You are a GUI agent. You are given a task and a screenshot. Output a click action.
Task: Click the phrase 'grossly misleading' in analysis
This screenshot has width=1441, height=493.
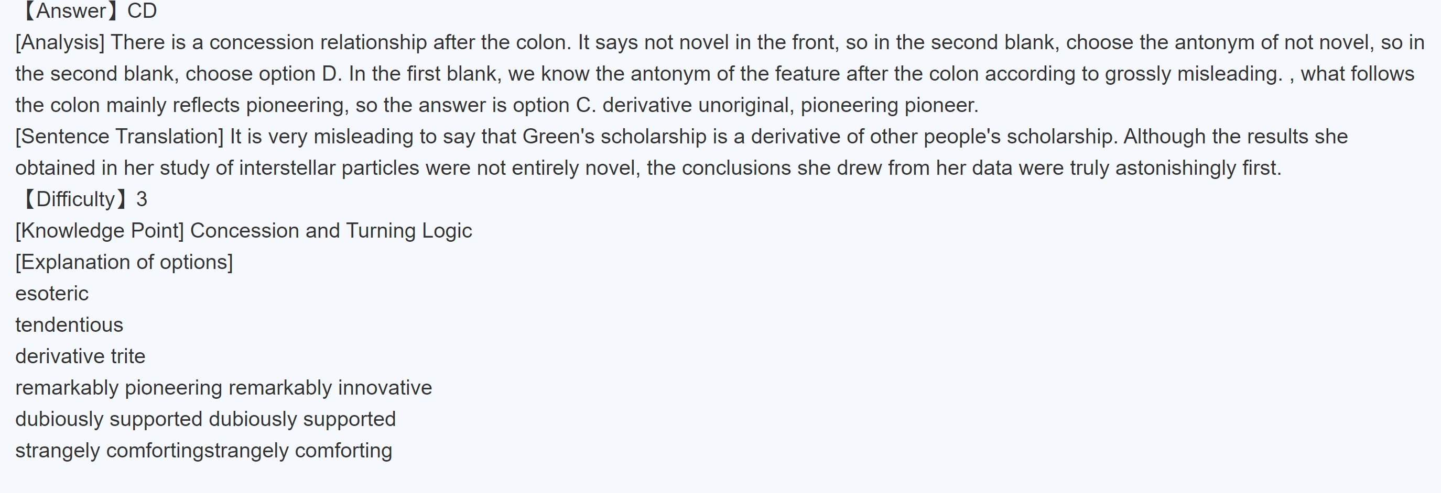click(x=1193, y=74)
